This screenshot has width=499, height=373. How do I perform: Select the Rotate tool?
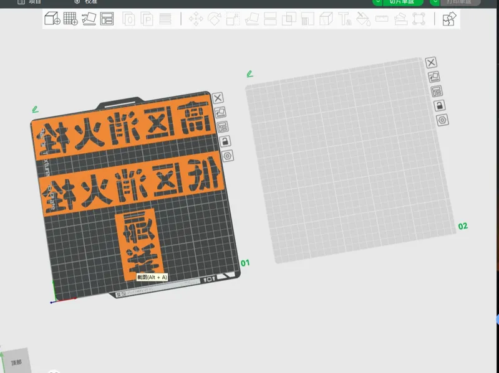coord(215,19)
